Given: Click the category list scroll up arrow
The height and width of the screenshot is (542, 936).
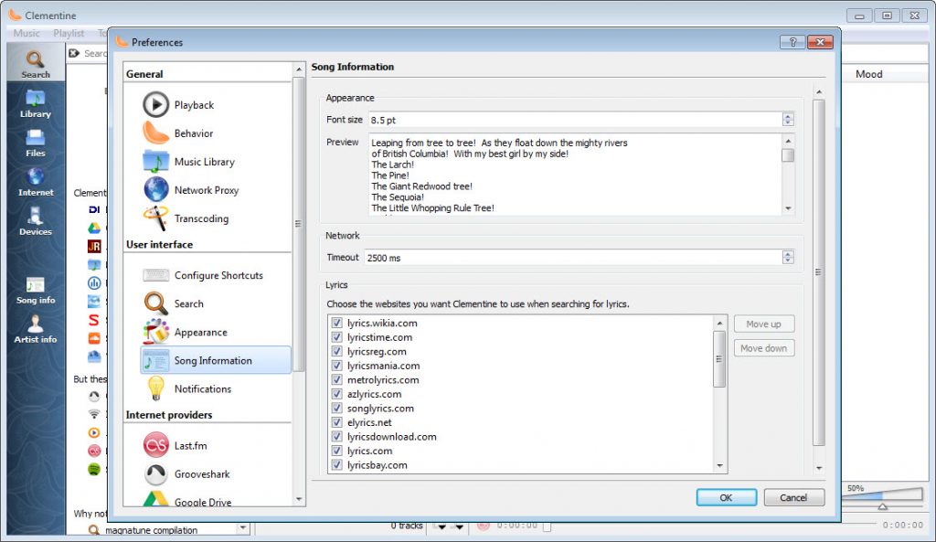Looking at the screenshot, I should (299, 69).
